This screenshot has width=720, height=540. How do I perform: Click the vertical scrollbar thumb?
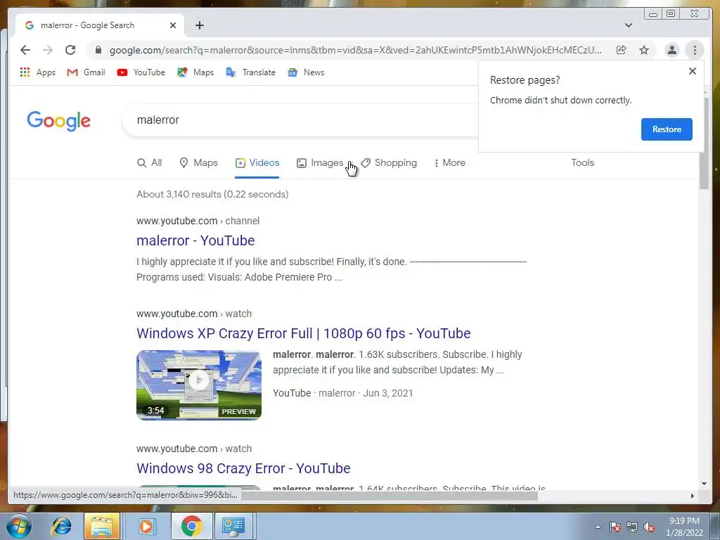click(x=704, y=143)
